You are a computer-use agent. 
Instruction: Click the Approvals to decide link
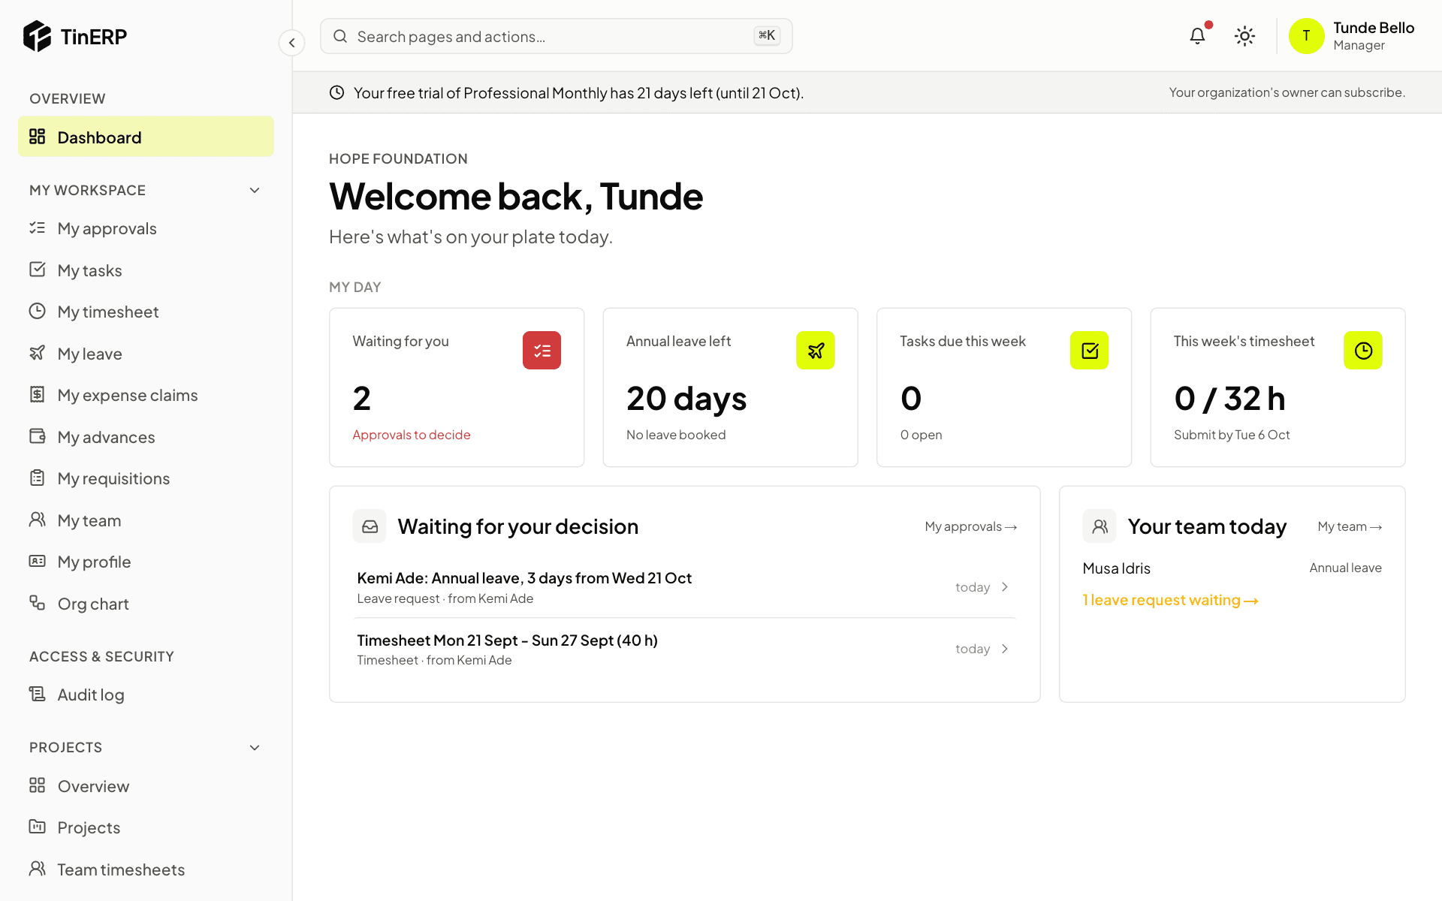(412, 435)
